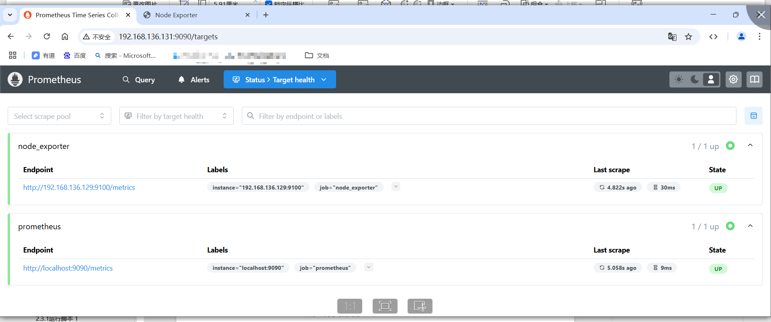Click the 1:1 actual size button
This screenshot has height=322, width=771.
coord(350,306)
